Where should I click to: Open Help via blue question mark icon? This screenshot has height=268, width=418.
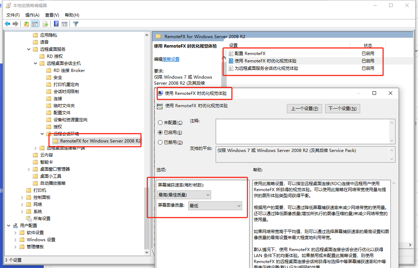56,24
